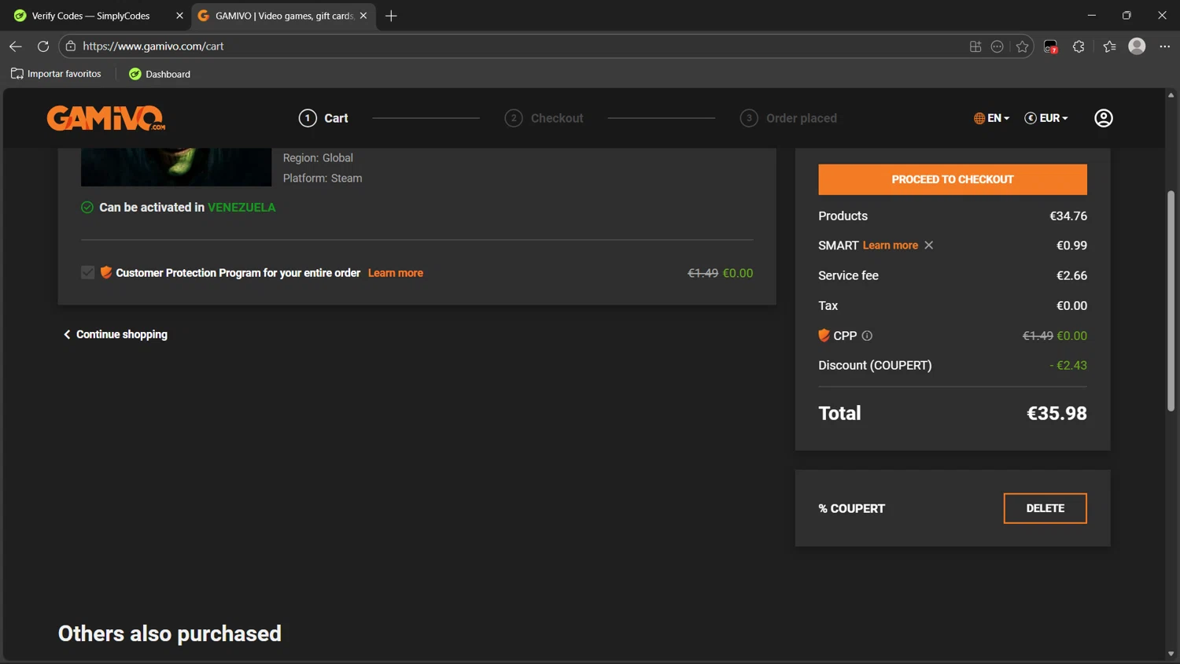1180x664 pixels.
Task: Click PROCEED TO CHECKOUT button
Action: [953, 179]
